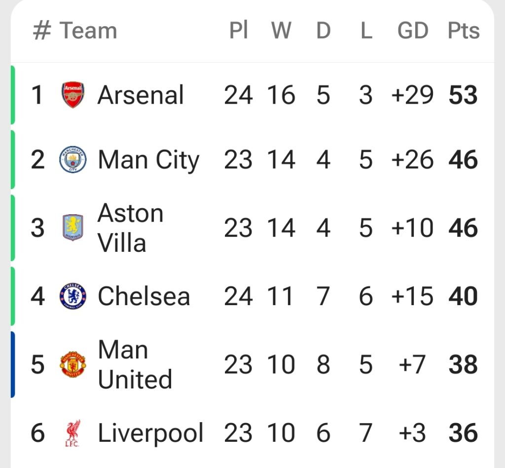The image size is (505, 468).
Task: Sort by the GD column header
Action: (x=412, y=31)
